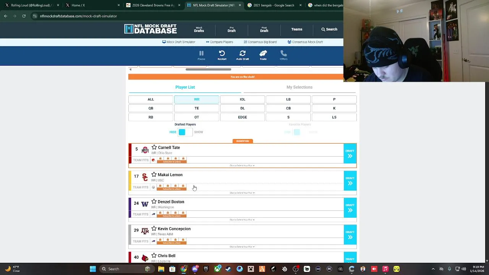Image resolution: width=489 pixels, height=275 pixels.
Task: Switch to My Selections tab
Action: pyautogui.click(x=300, y=87)
